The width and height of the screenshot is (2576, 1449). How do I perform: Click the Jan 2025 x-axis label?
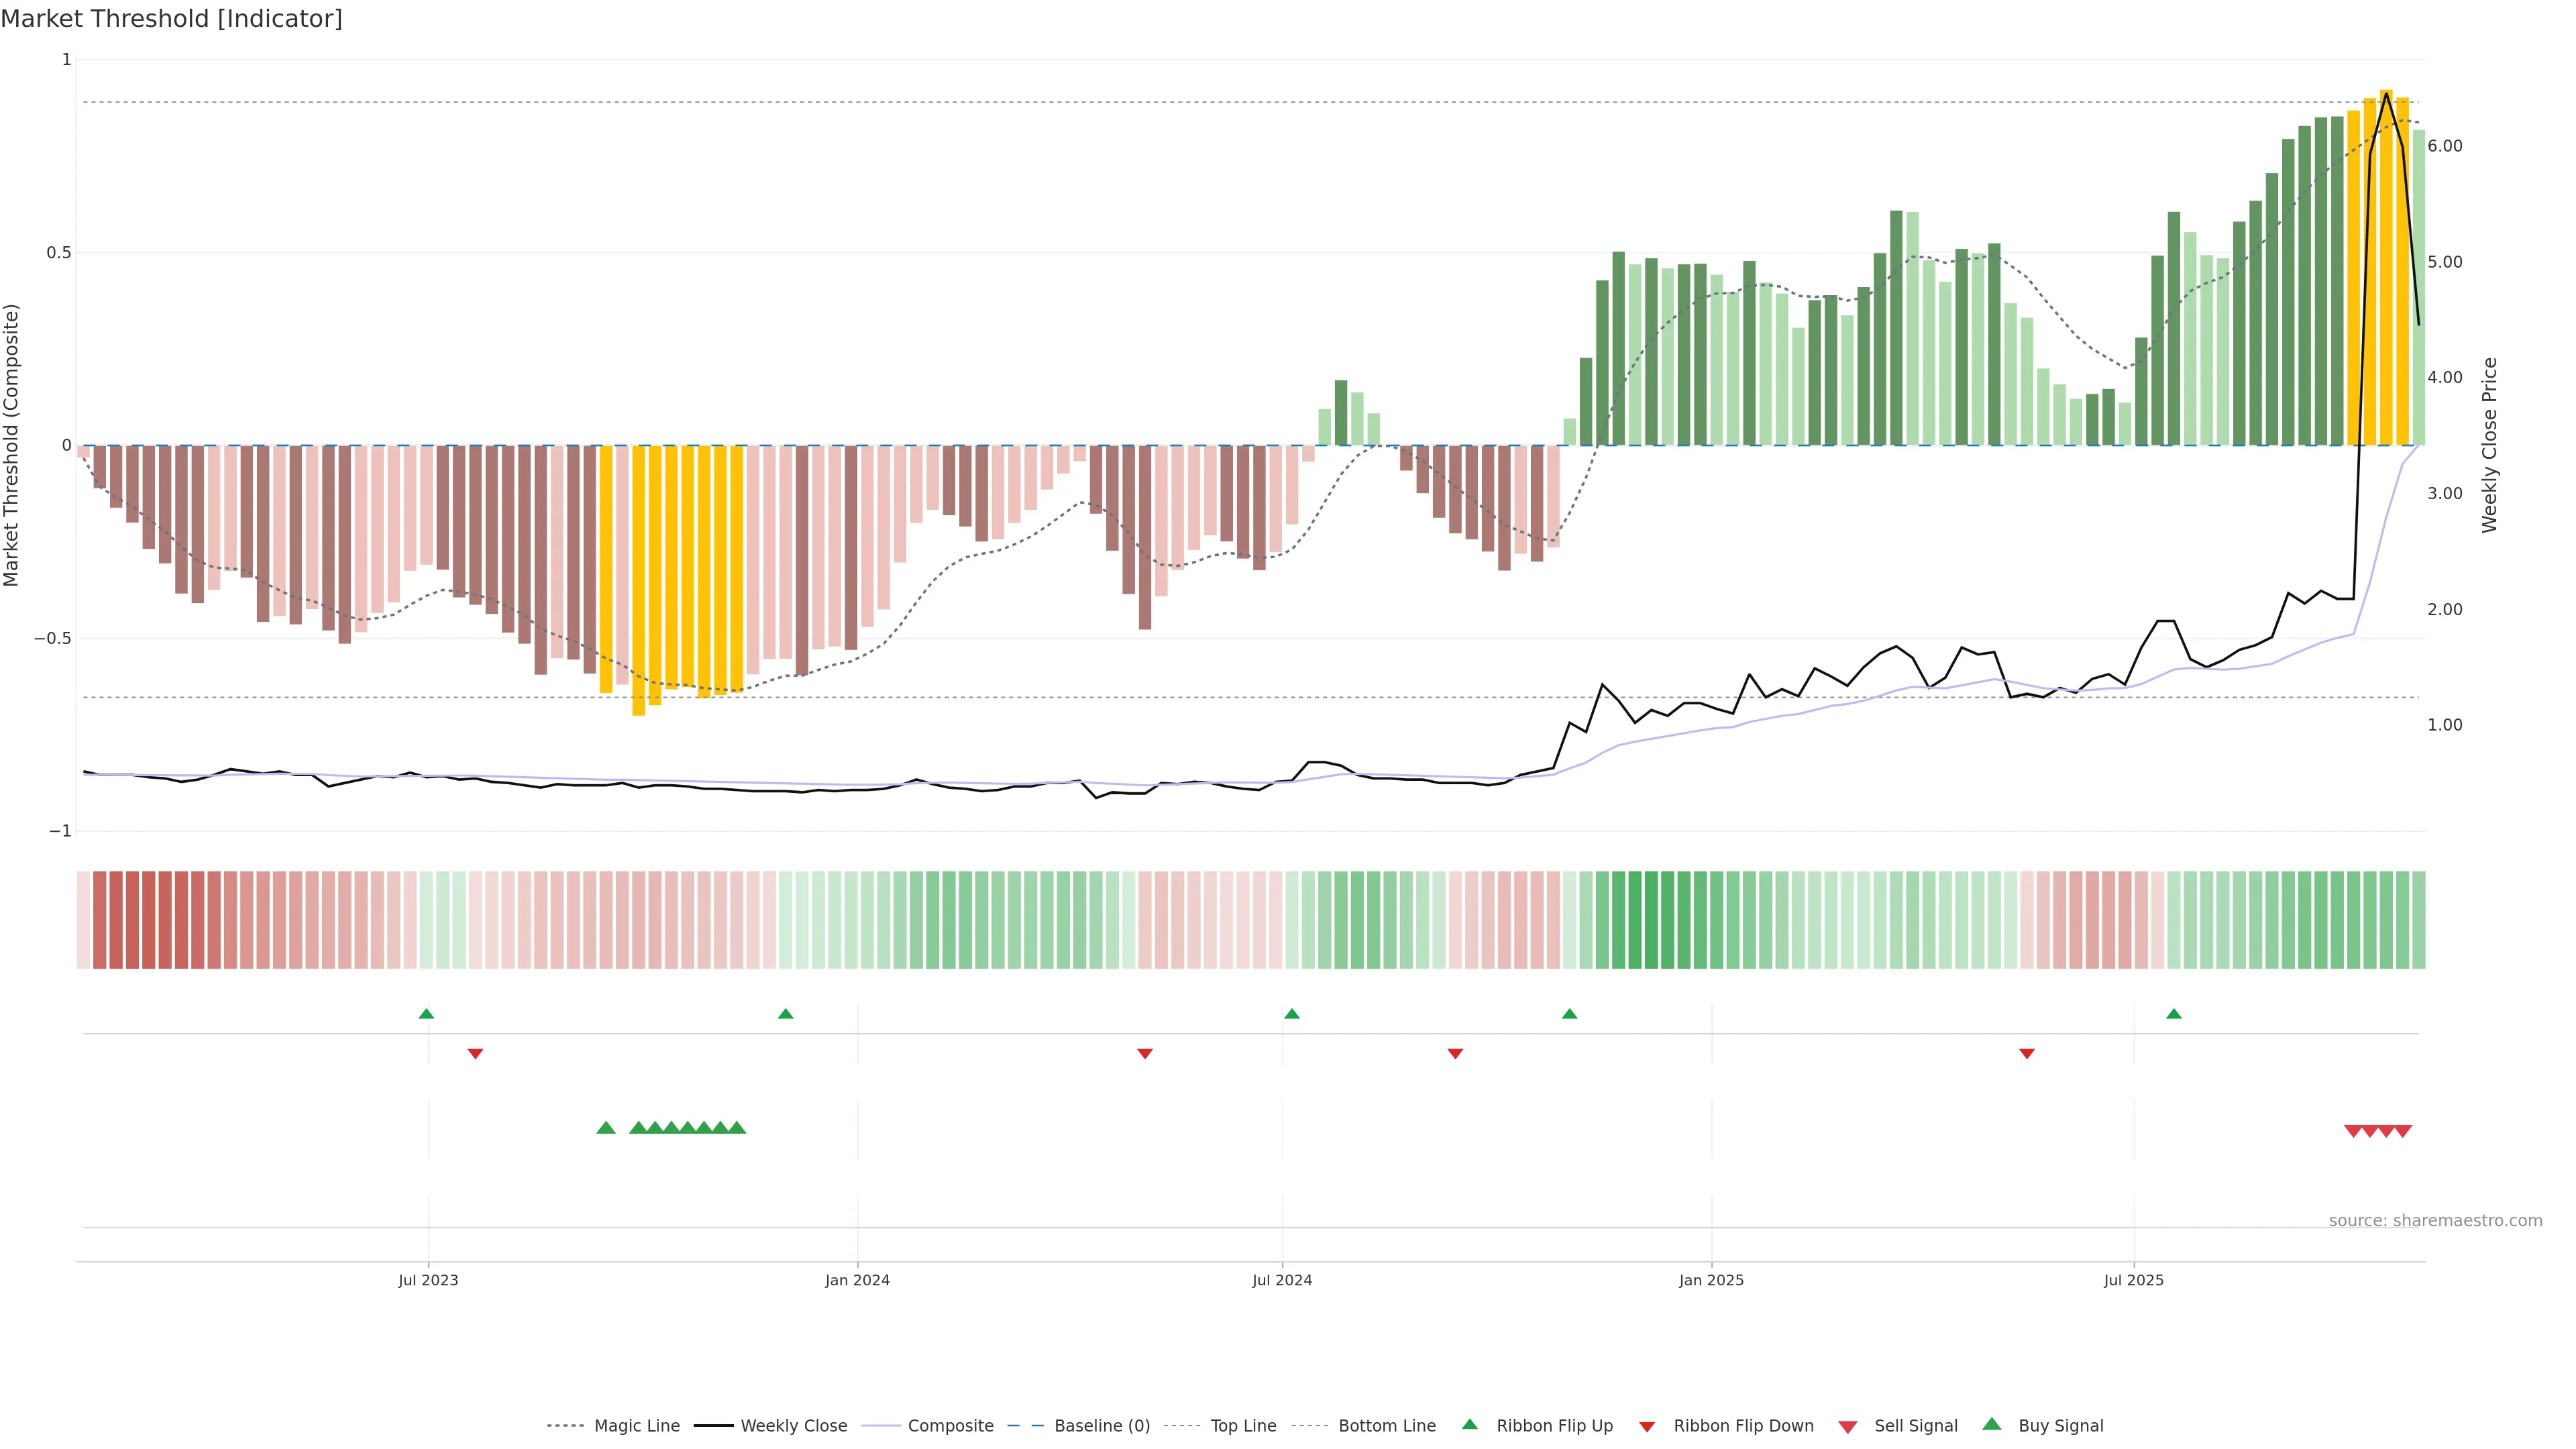pyautogui.click(x=1711, y=1280)
